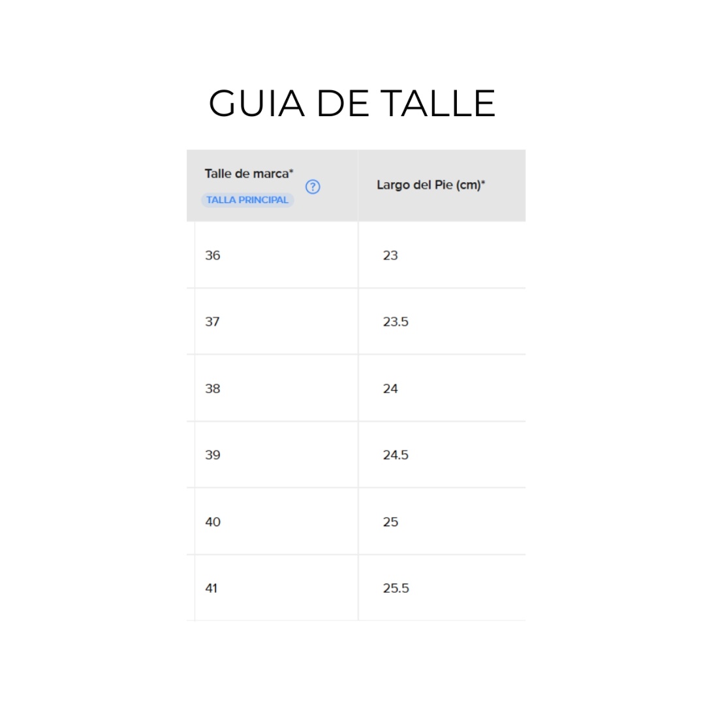Image resolution: width=705 pixels, height=705 pixels.
Task: Click the 23 foot length value
Action: click(x=390, y=255)
